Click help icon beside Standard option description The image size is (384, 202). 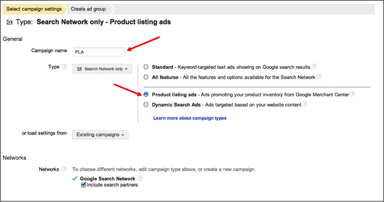pyautogui.click(x=314, y=67)
